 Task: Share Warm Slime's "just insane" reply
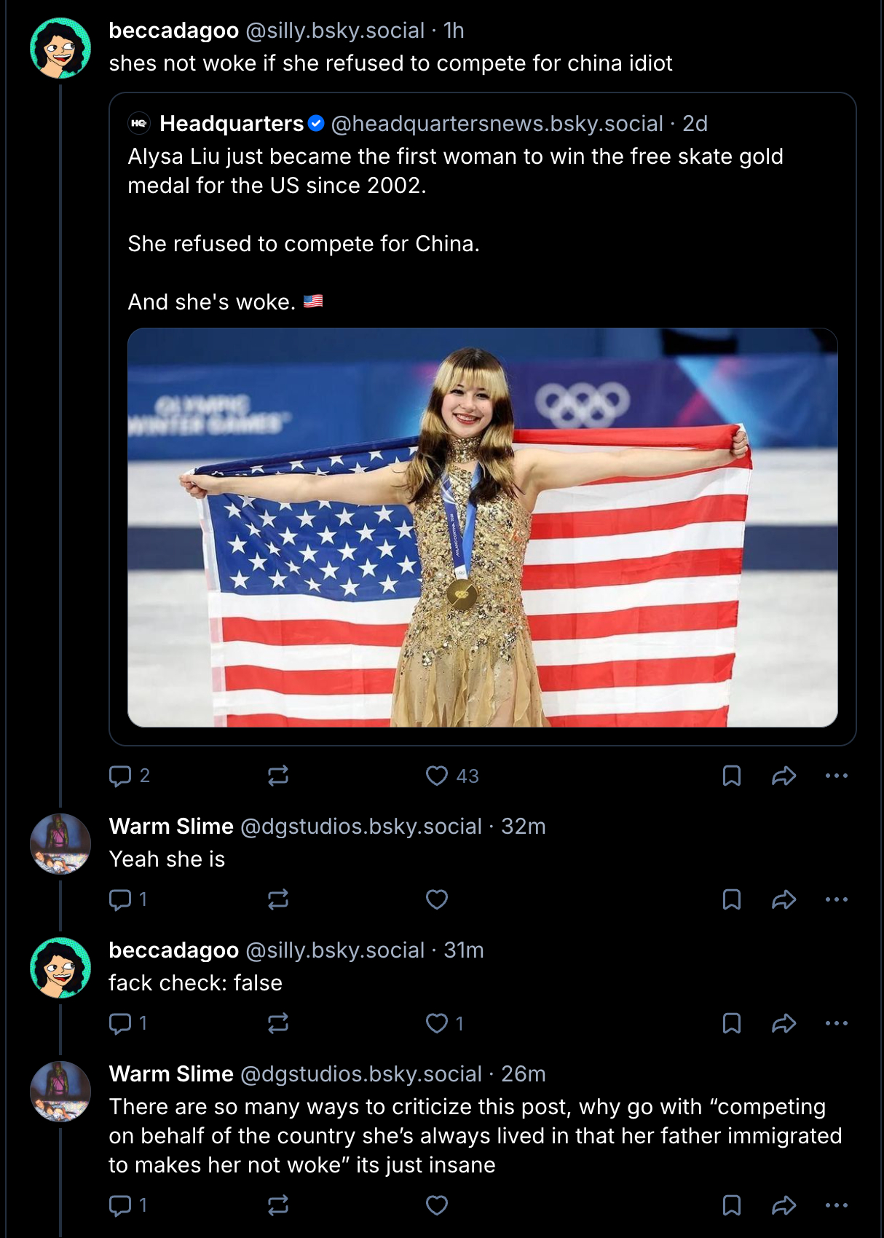784,1205
